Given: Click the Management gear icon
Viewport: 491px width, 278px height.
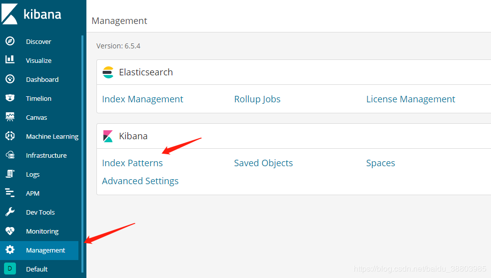Looking at the screenshot, I should (10, 250).
